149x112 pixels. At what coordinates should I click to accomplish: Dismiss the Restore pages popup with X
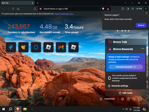click(x=146, y=13)
